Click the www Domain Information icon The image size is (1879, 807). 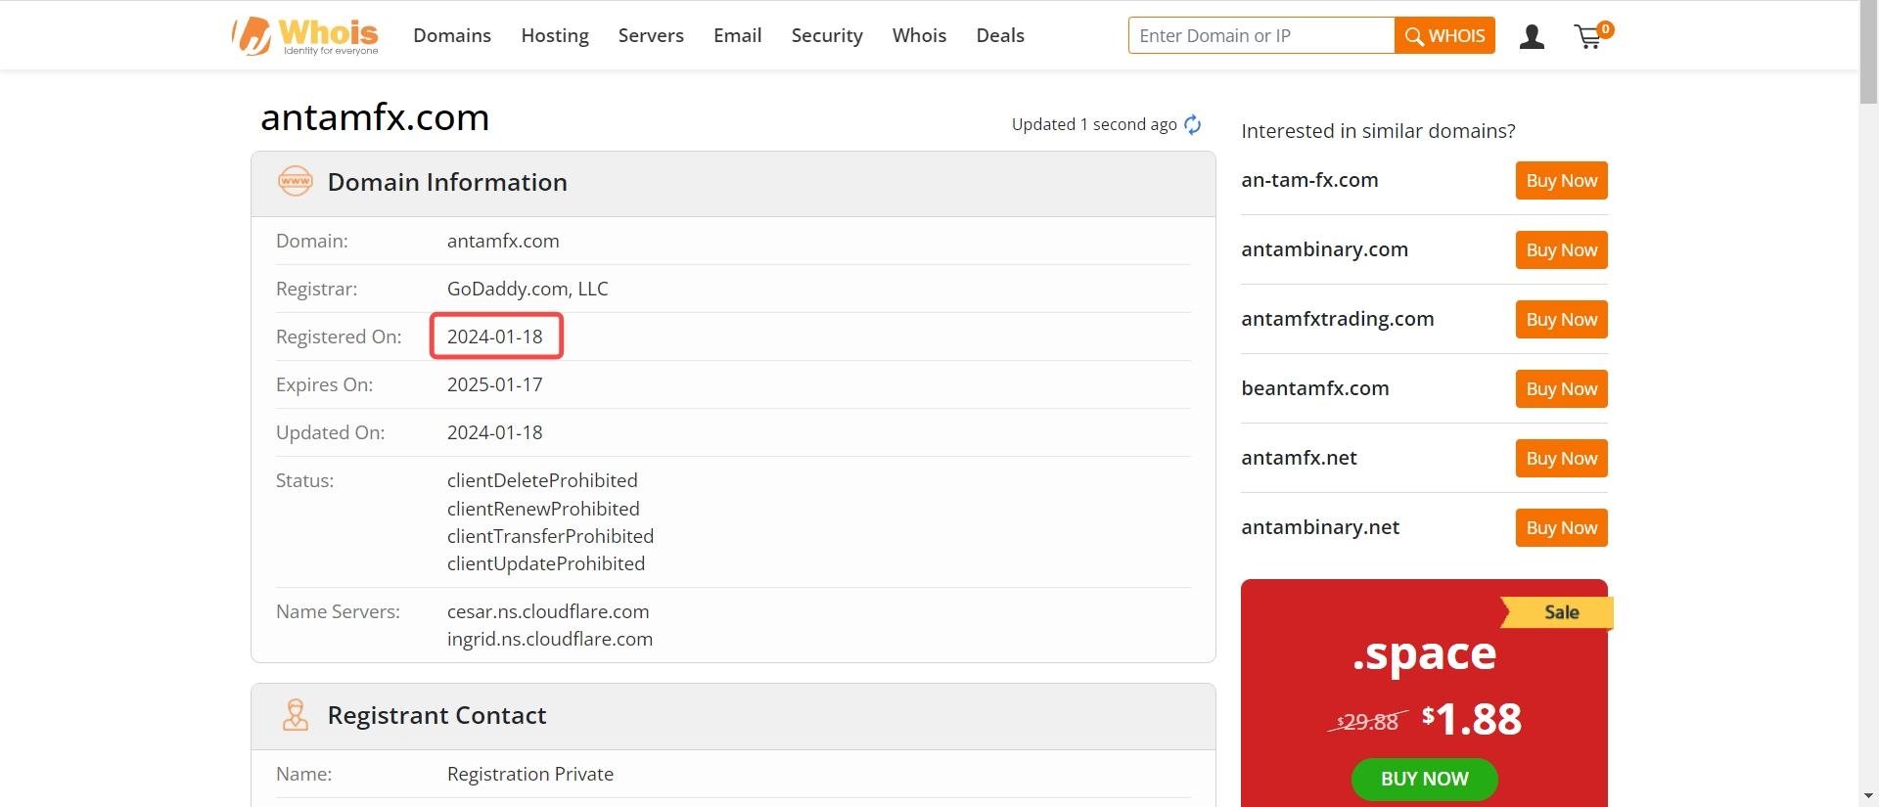coord(296,182)
